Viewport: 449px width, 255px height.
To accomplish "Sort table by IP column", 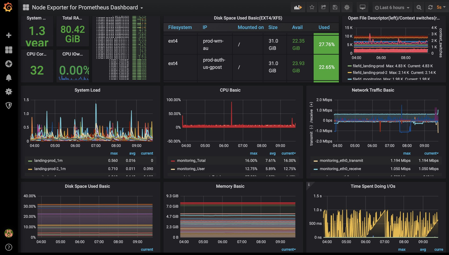I will click(205, 27).
